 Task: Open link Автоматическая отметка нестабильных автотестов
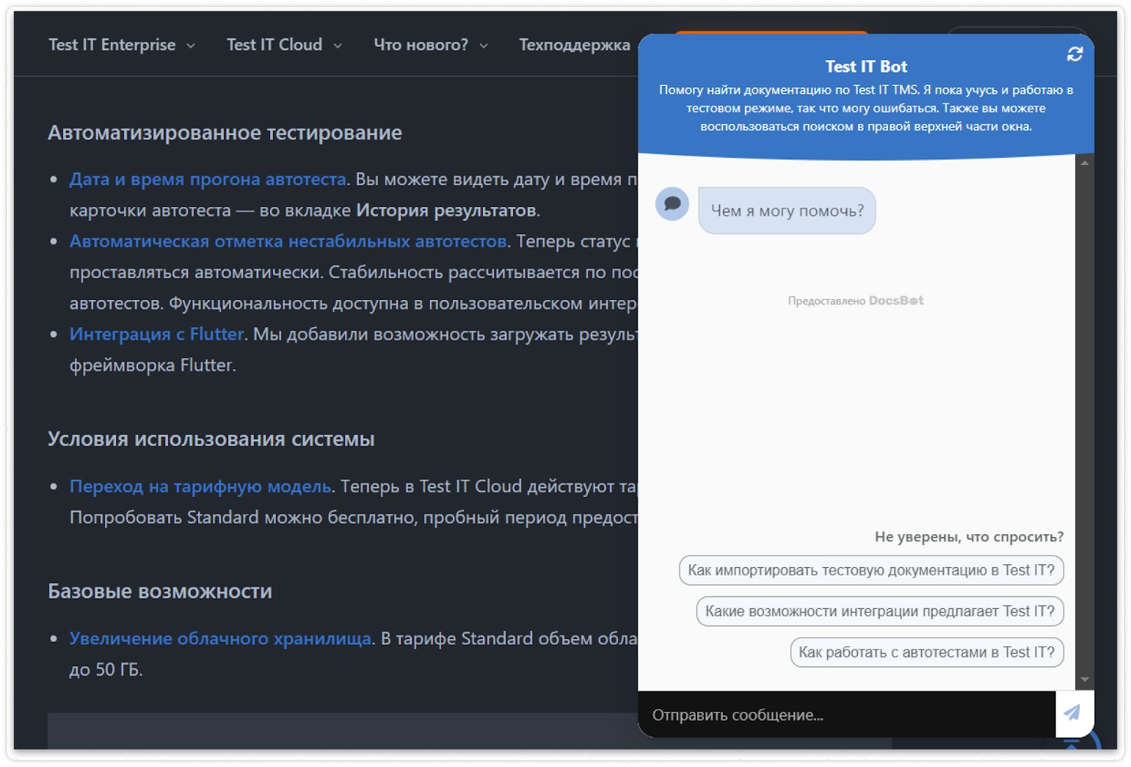point(288,241)
